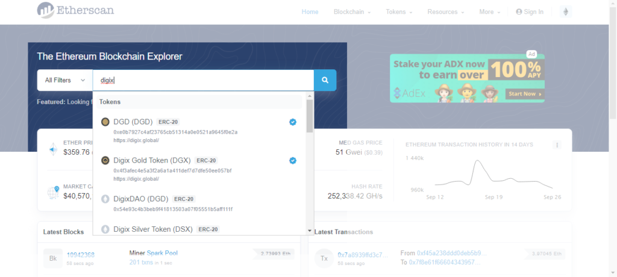Click the magnifier search button
Image resolution: width=617 pixels, height=277 pixels.
[x=325, y=80]
